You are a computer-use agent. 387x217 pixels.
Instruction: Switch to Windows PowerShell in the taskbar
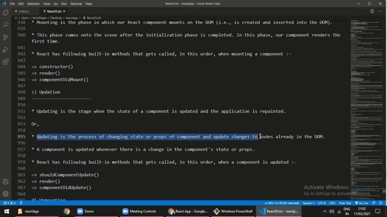point(233,212)
